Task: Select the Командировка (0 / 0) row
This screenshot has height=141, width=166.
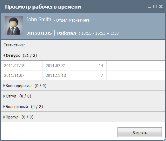Action: point(83,85)
